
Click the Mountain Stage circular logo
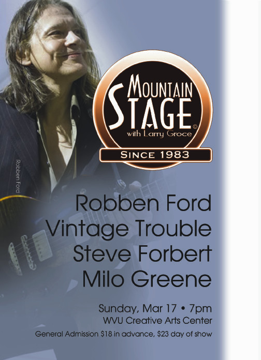click(152, 110)
